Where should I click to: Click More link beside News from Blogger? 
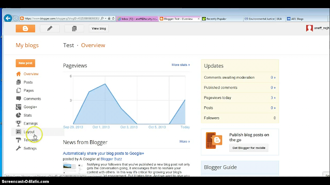pyautogui.click(x=185, y=142)
